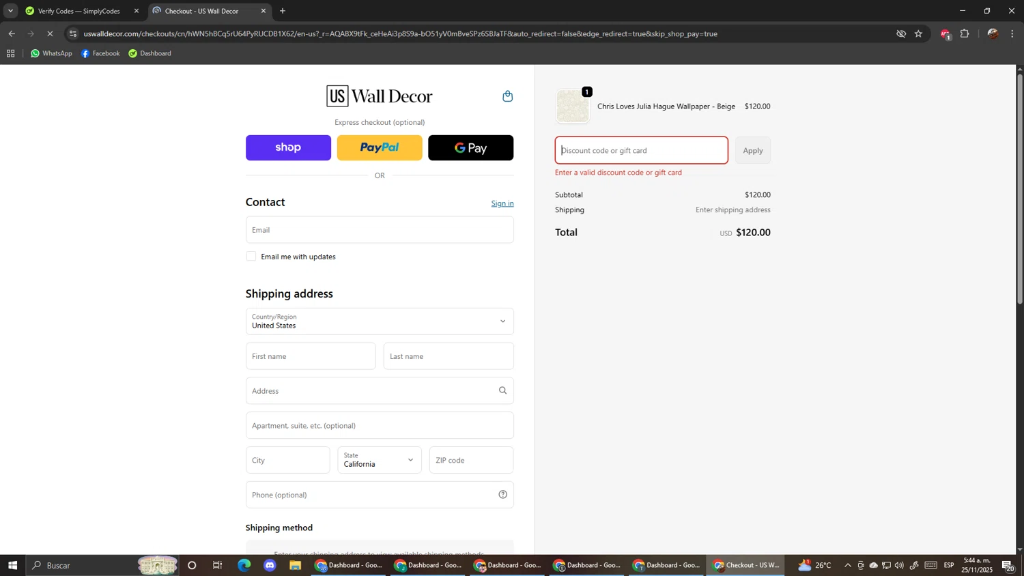Focus the Email input field
Viewport: 1024px width, 576px height.
(380, 230)
